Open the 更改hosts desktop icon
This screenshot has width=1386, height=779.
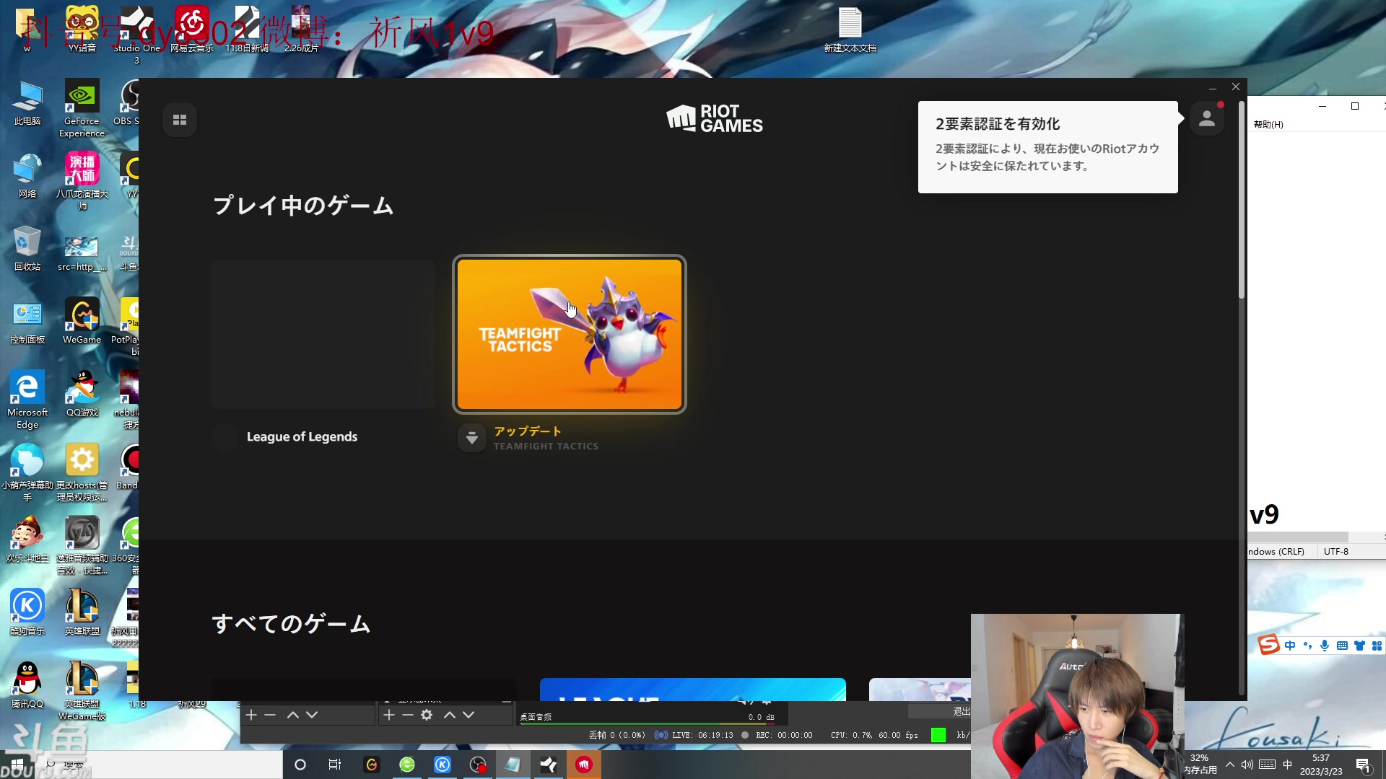82,473
